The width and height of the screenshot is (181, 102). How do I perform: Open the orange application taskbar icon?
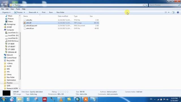(86, 99)
